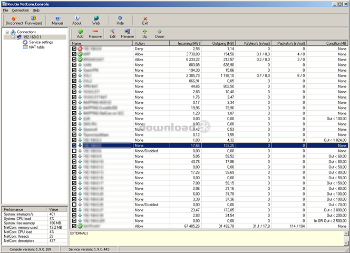Click description scrollbar up arrow

point(346,233)
